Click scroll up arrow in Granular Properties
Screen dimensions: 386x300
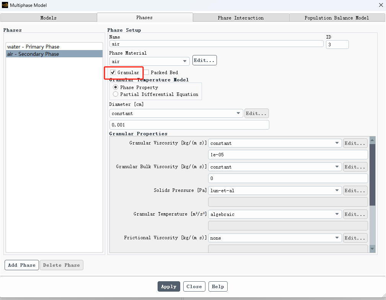coord(372,140)
